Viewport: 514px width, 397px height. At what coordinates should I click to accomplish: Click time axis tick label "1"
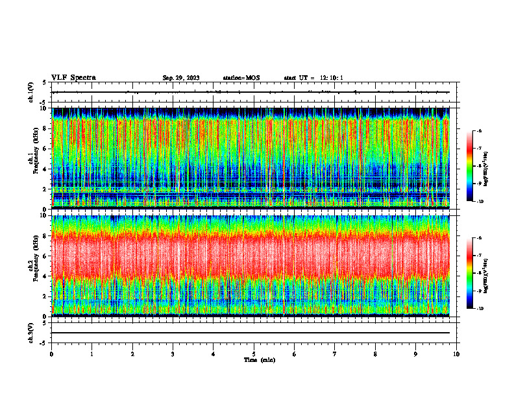[x=92, y=354]
